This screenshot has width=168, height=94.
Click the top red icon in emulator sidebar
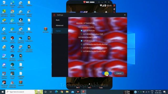(x=114, y=5)
